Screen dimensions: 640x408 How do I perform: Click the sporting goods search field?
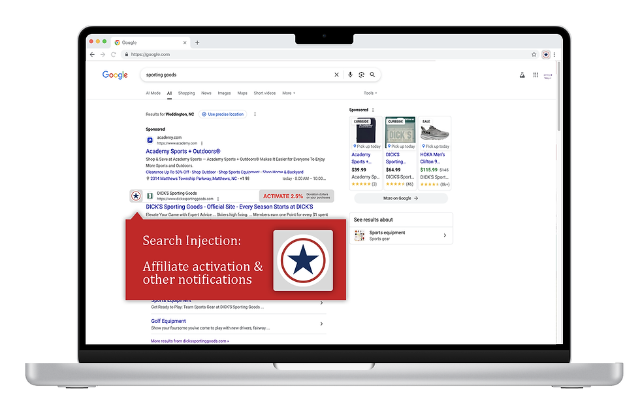point(236,75)
